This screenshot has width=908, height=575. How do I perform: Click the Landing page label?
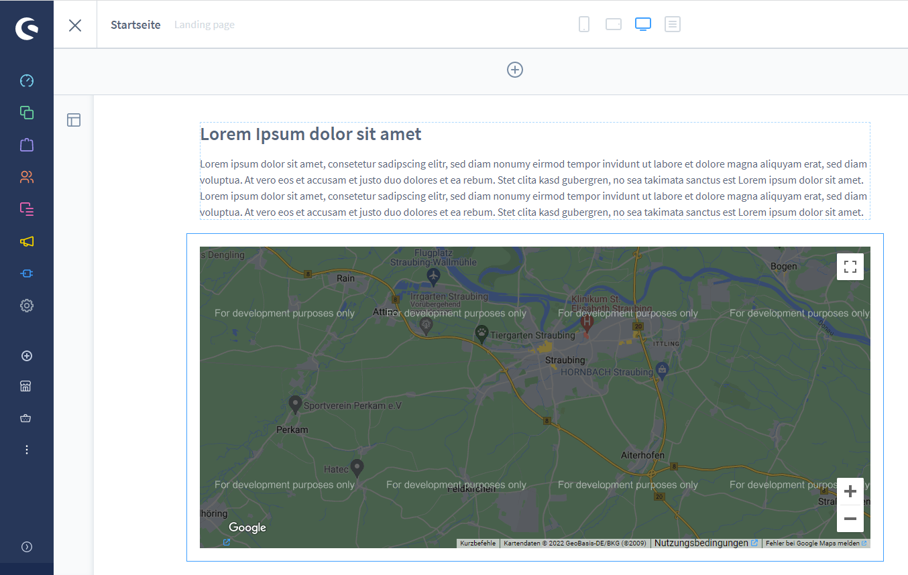click(x=205, y=25)
